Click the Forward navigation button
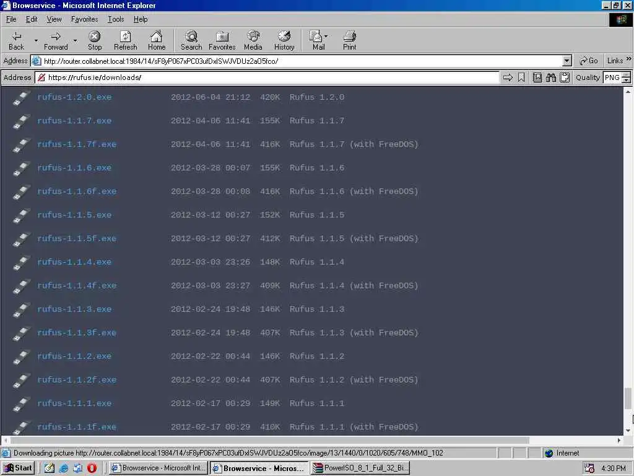The height and width of the screenshot is (476, 634). coord(56,41)
